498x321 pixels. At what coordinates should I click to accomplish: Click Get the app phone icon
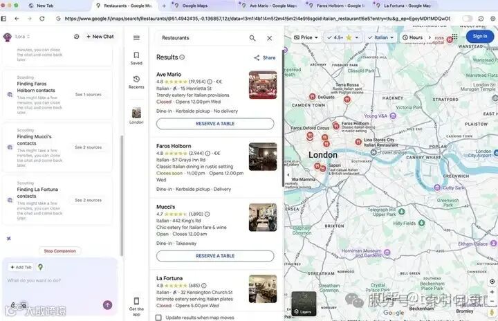(x=136, y=301)
